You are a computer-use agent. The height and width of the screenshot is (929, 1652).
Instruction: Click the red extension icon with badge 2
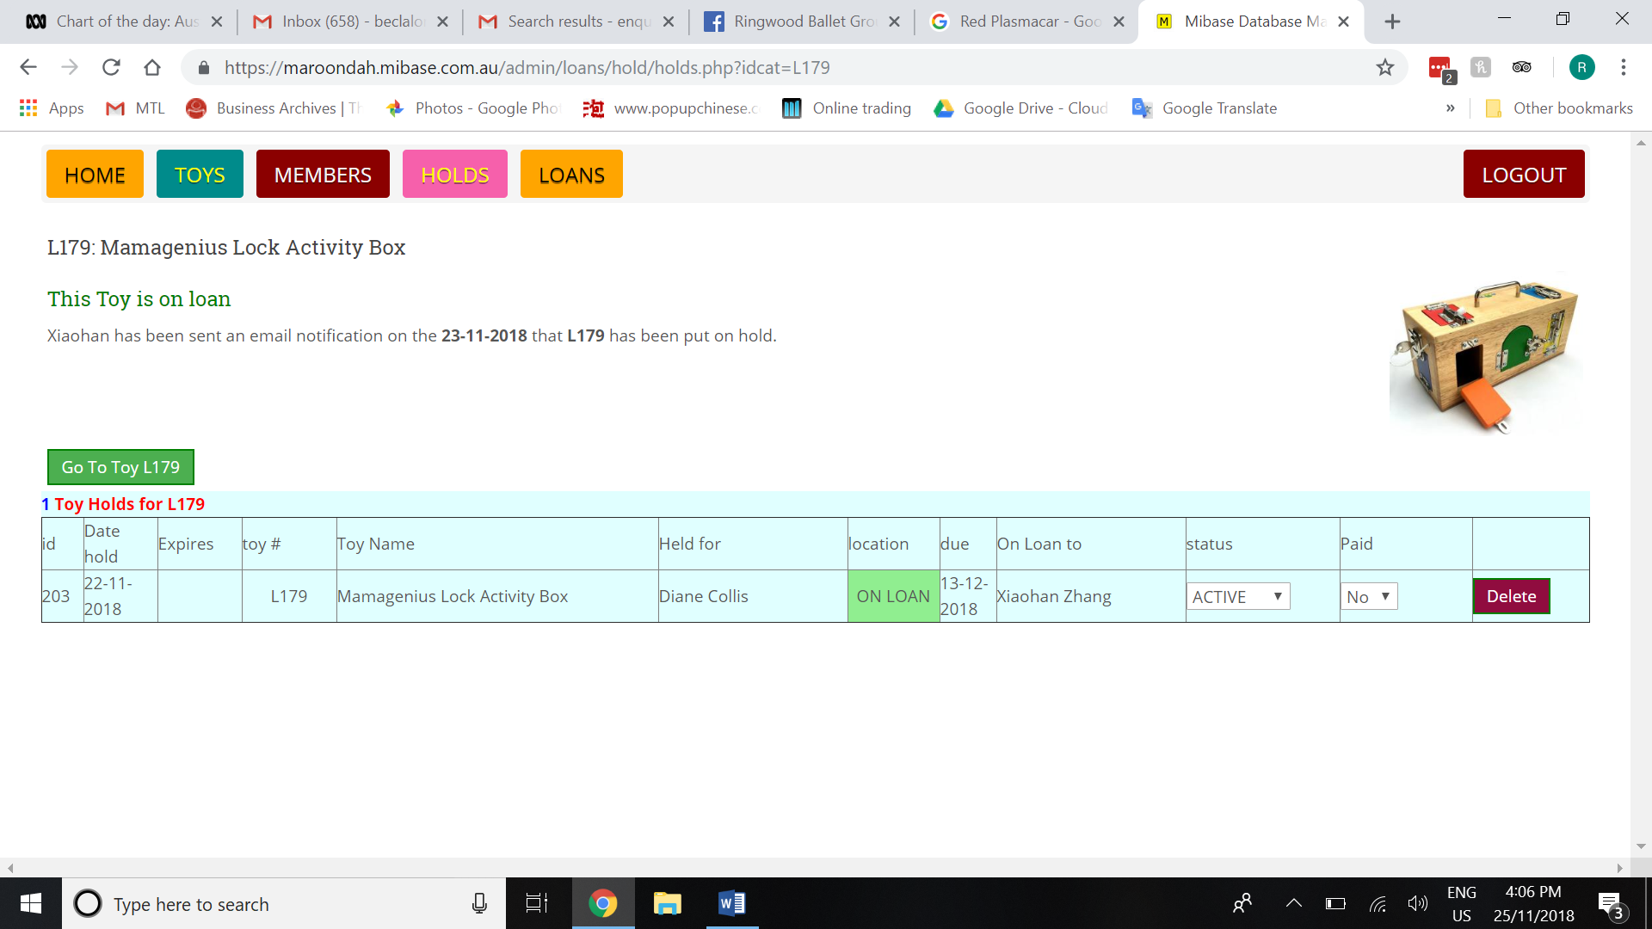pyautogui.click(x=1440, y=68)
